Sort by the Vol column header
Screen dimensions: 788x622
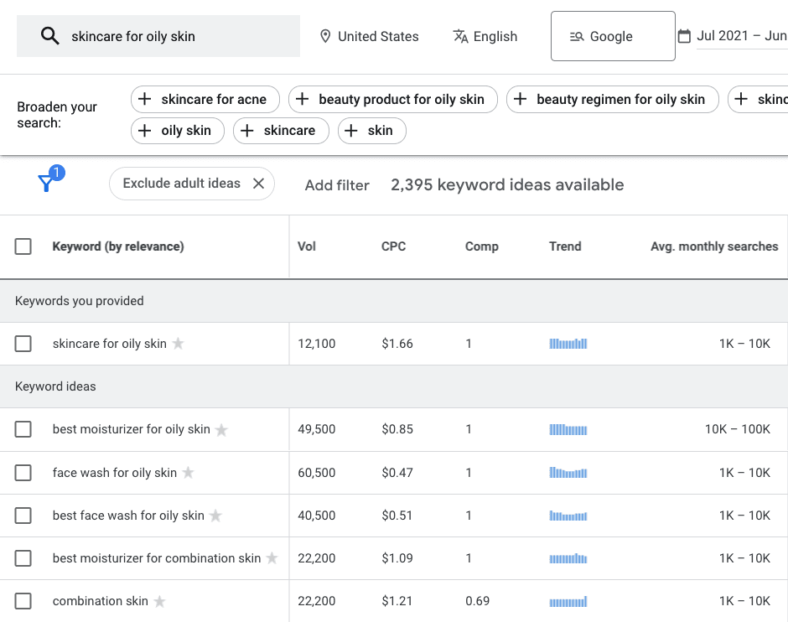pyautogui.click(x=307, y=246)
